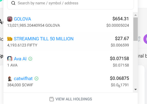Open the catwifhat token page
Viewport: 147px width, 104px height.
point(23,79)
